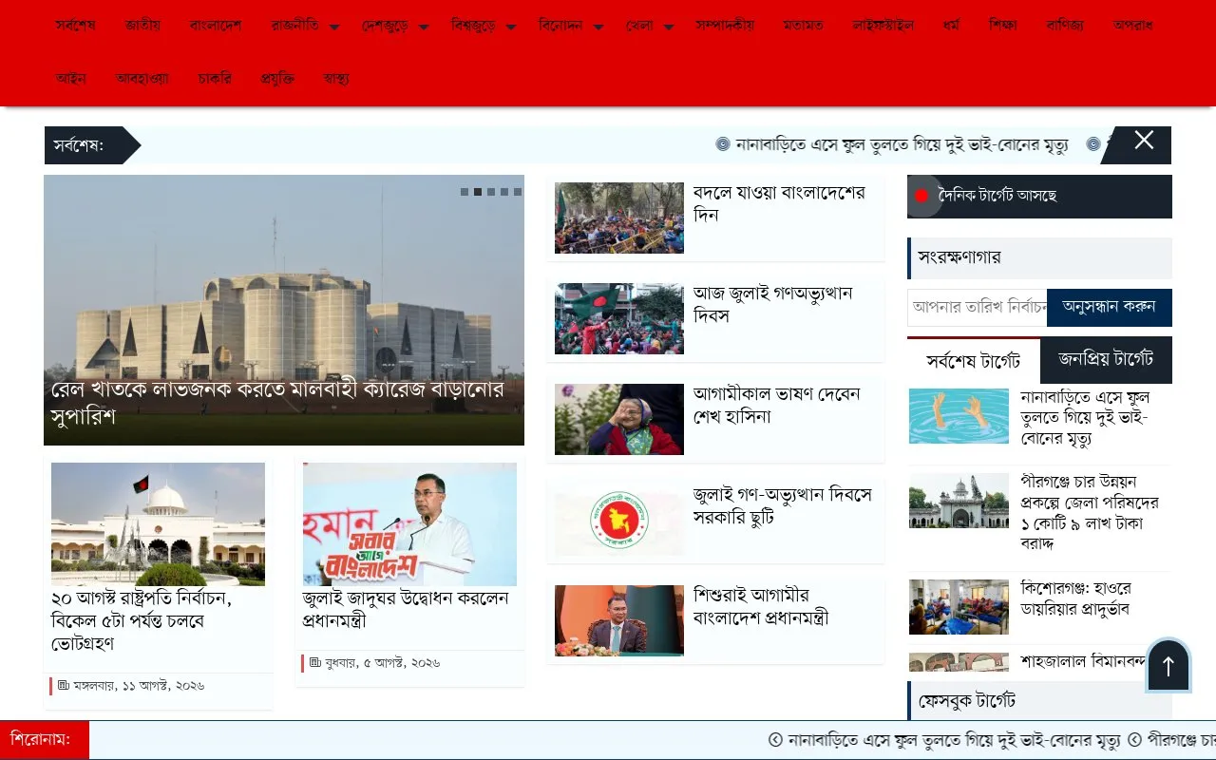Click the আপনার তারিখ নির্বাচন date field
The height and width of the screenshot is (760, 1216).
[978, 308]
